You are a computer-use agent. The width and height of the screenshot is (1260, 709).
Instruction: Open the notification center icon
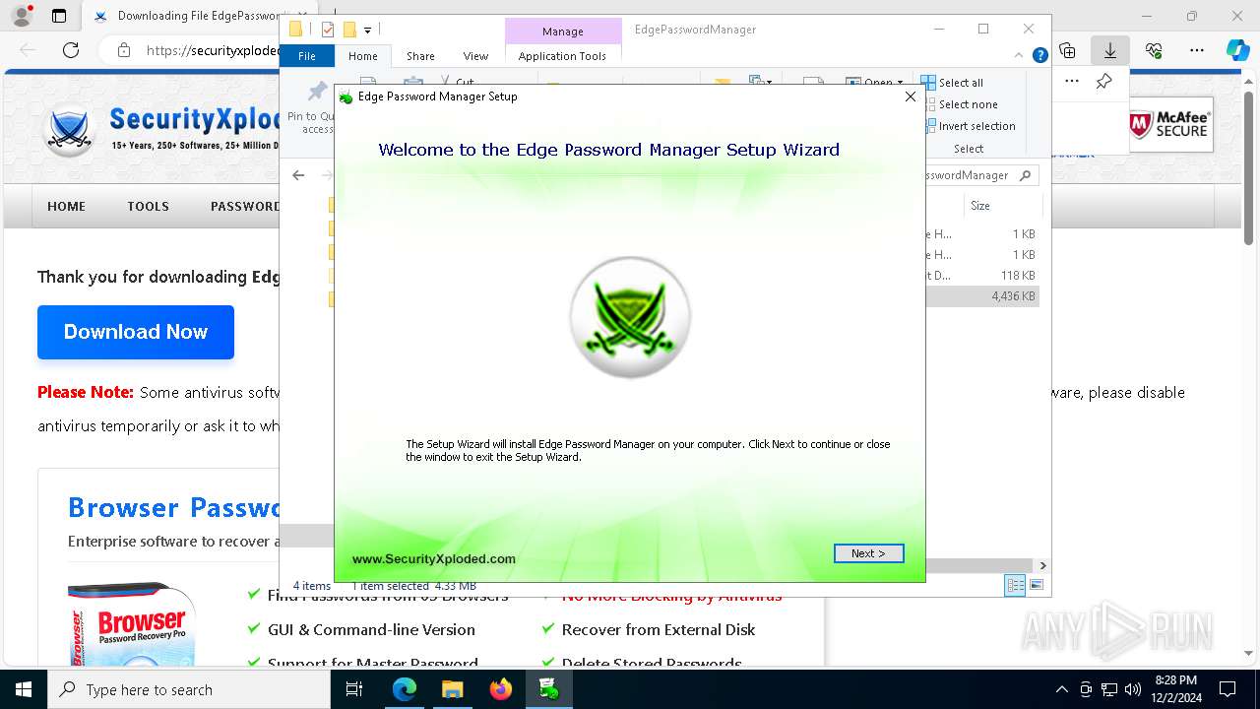tap(1228, 689)
